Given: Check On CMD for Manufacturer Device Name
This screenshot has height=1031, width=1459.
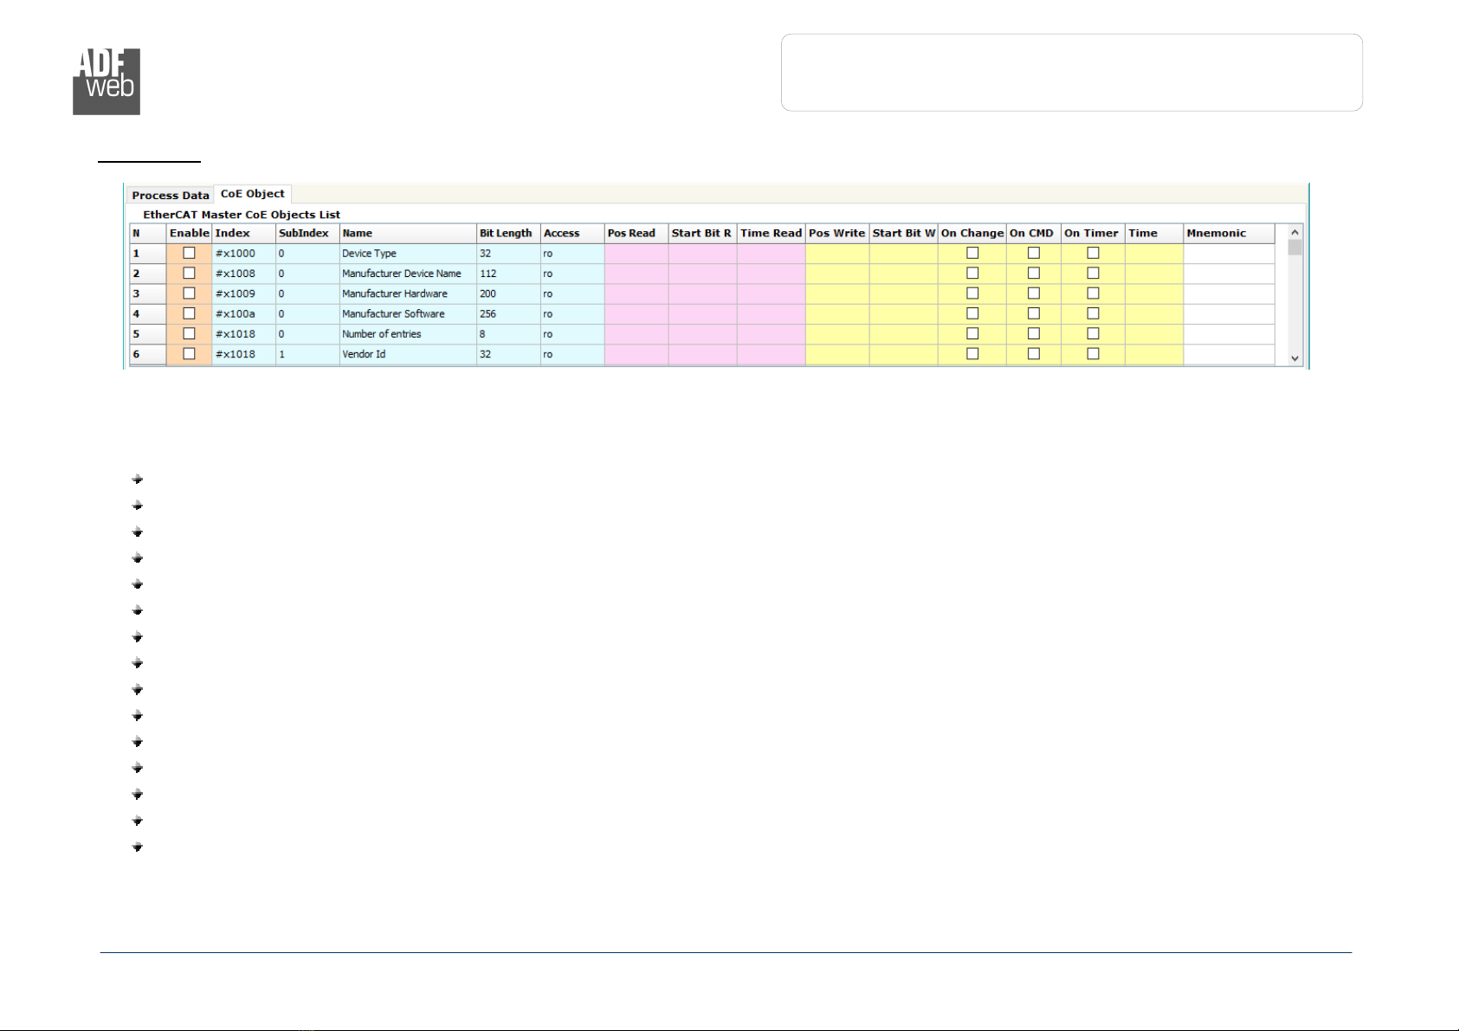Looking at the screenshot, I should (x=1034, y=274).
